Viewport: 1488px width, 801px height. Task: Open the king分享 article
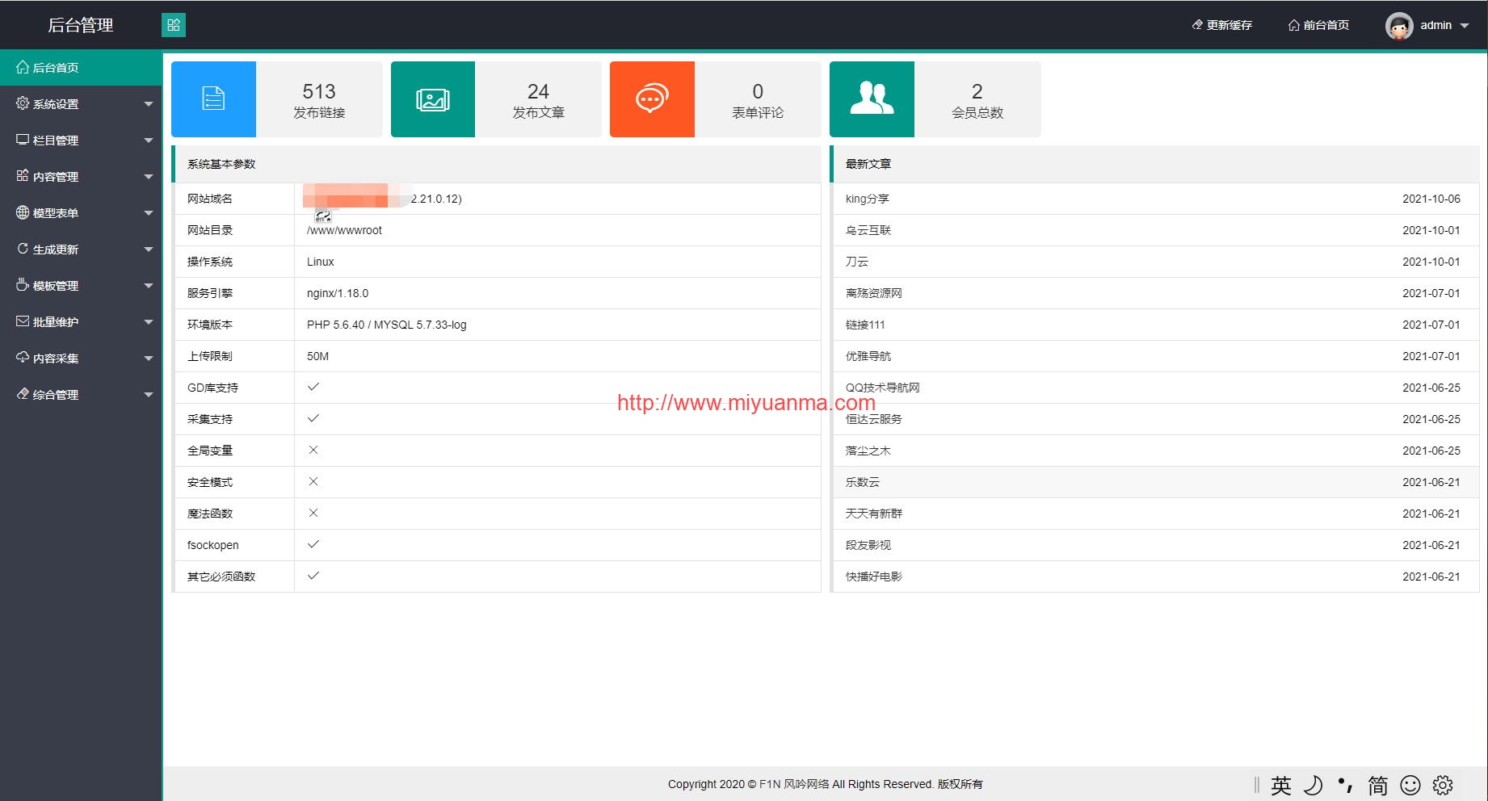pyautogui.click(x=868, y=199)
